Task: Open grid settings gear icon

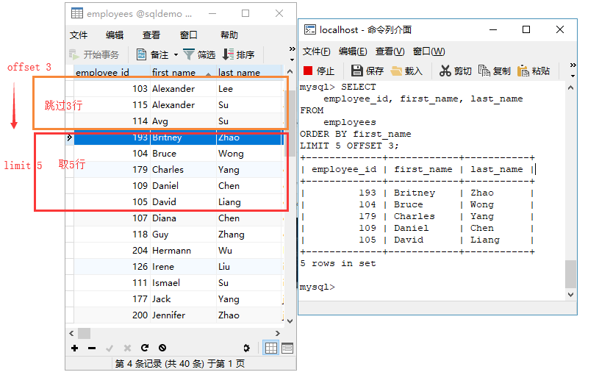Action: click(247, 348)
